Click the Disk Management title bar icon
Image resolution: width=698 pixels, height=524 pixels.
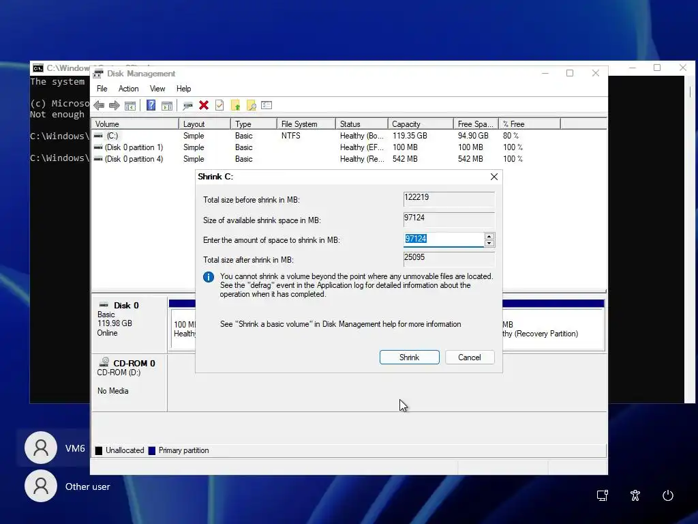98,73
